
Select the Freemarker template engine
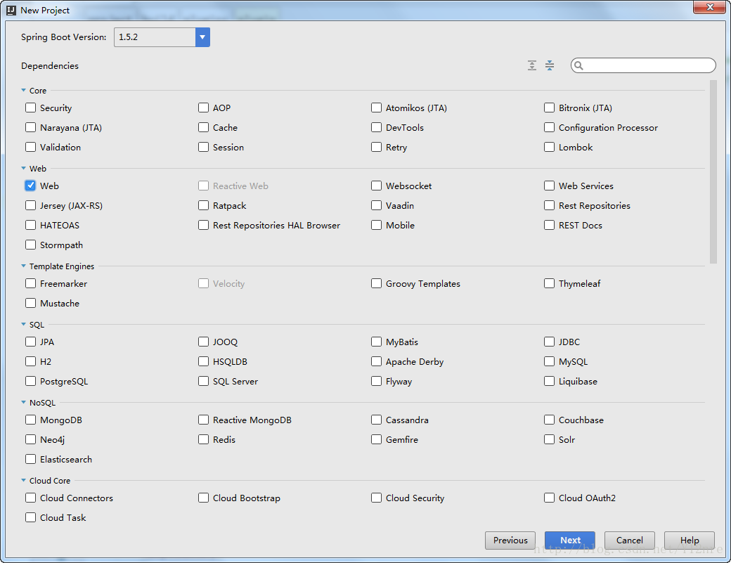30,283
